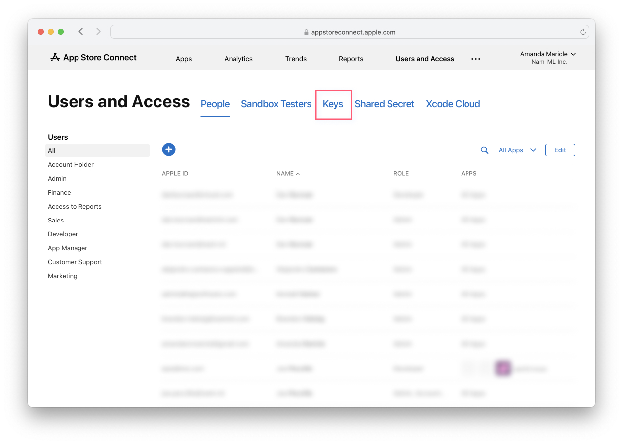This screenshot has width=623, height=444.
Task: Switch to the Sandbox Testers tab
Action: [276, 104]
